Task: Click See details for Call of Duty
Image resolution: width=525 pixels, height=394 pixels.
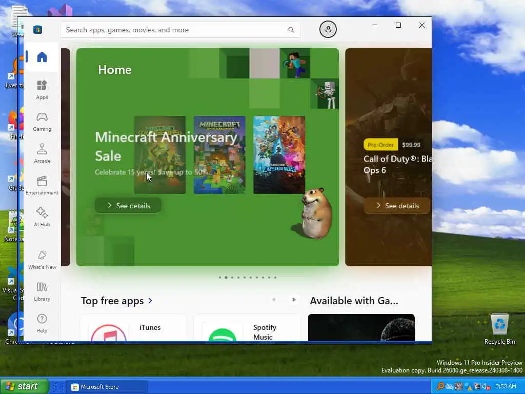Action: tap(397, 205)
